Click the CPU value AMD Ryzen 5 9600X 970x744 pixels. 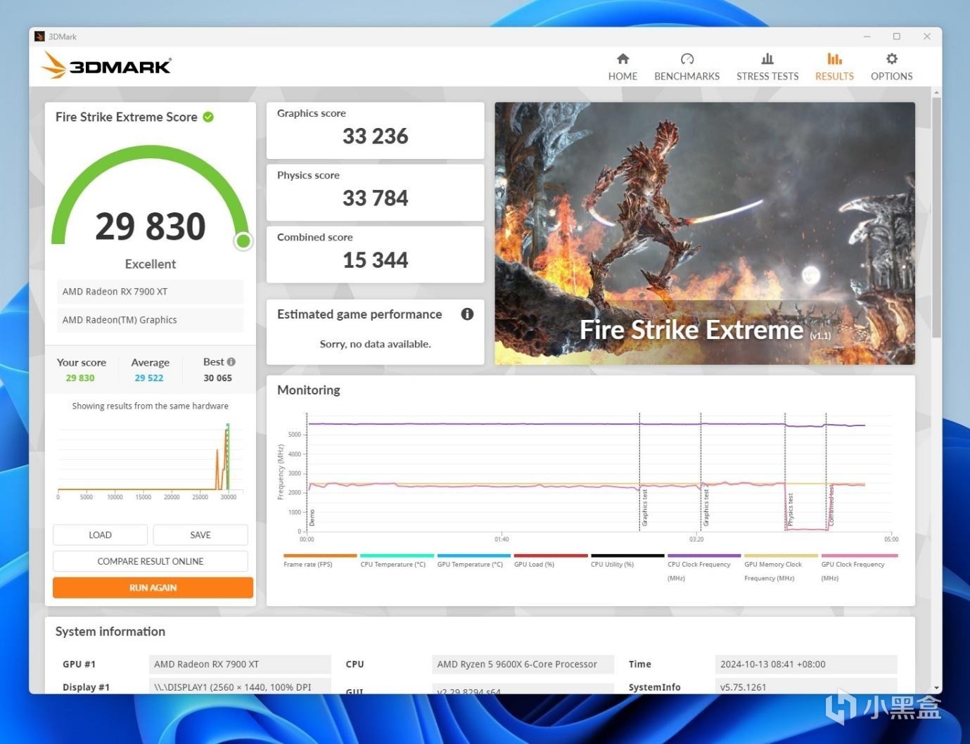click(x=523, y=664)
